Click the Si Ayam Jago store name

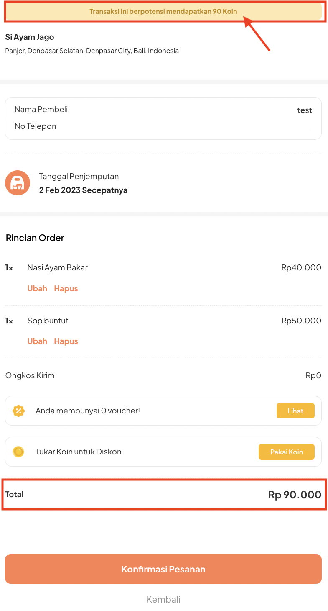pos(30,37)
